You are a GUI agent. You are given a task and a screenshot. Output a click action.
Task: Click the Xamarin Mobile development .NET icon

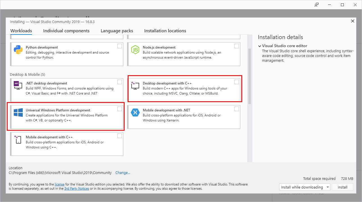click(135, 113)
